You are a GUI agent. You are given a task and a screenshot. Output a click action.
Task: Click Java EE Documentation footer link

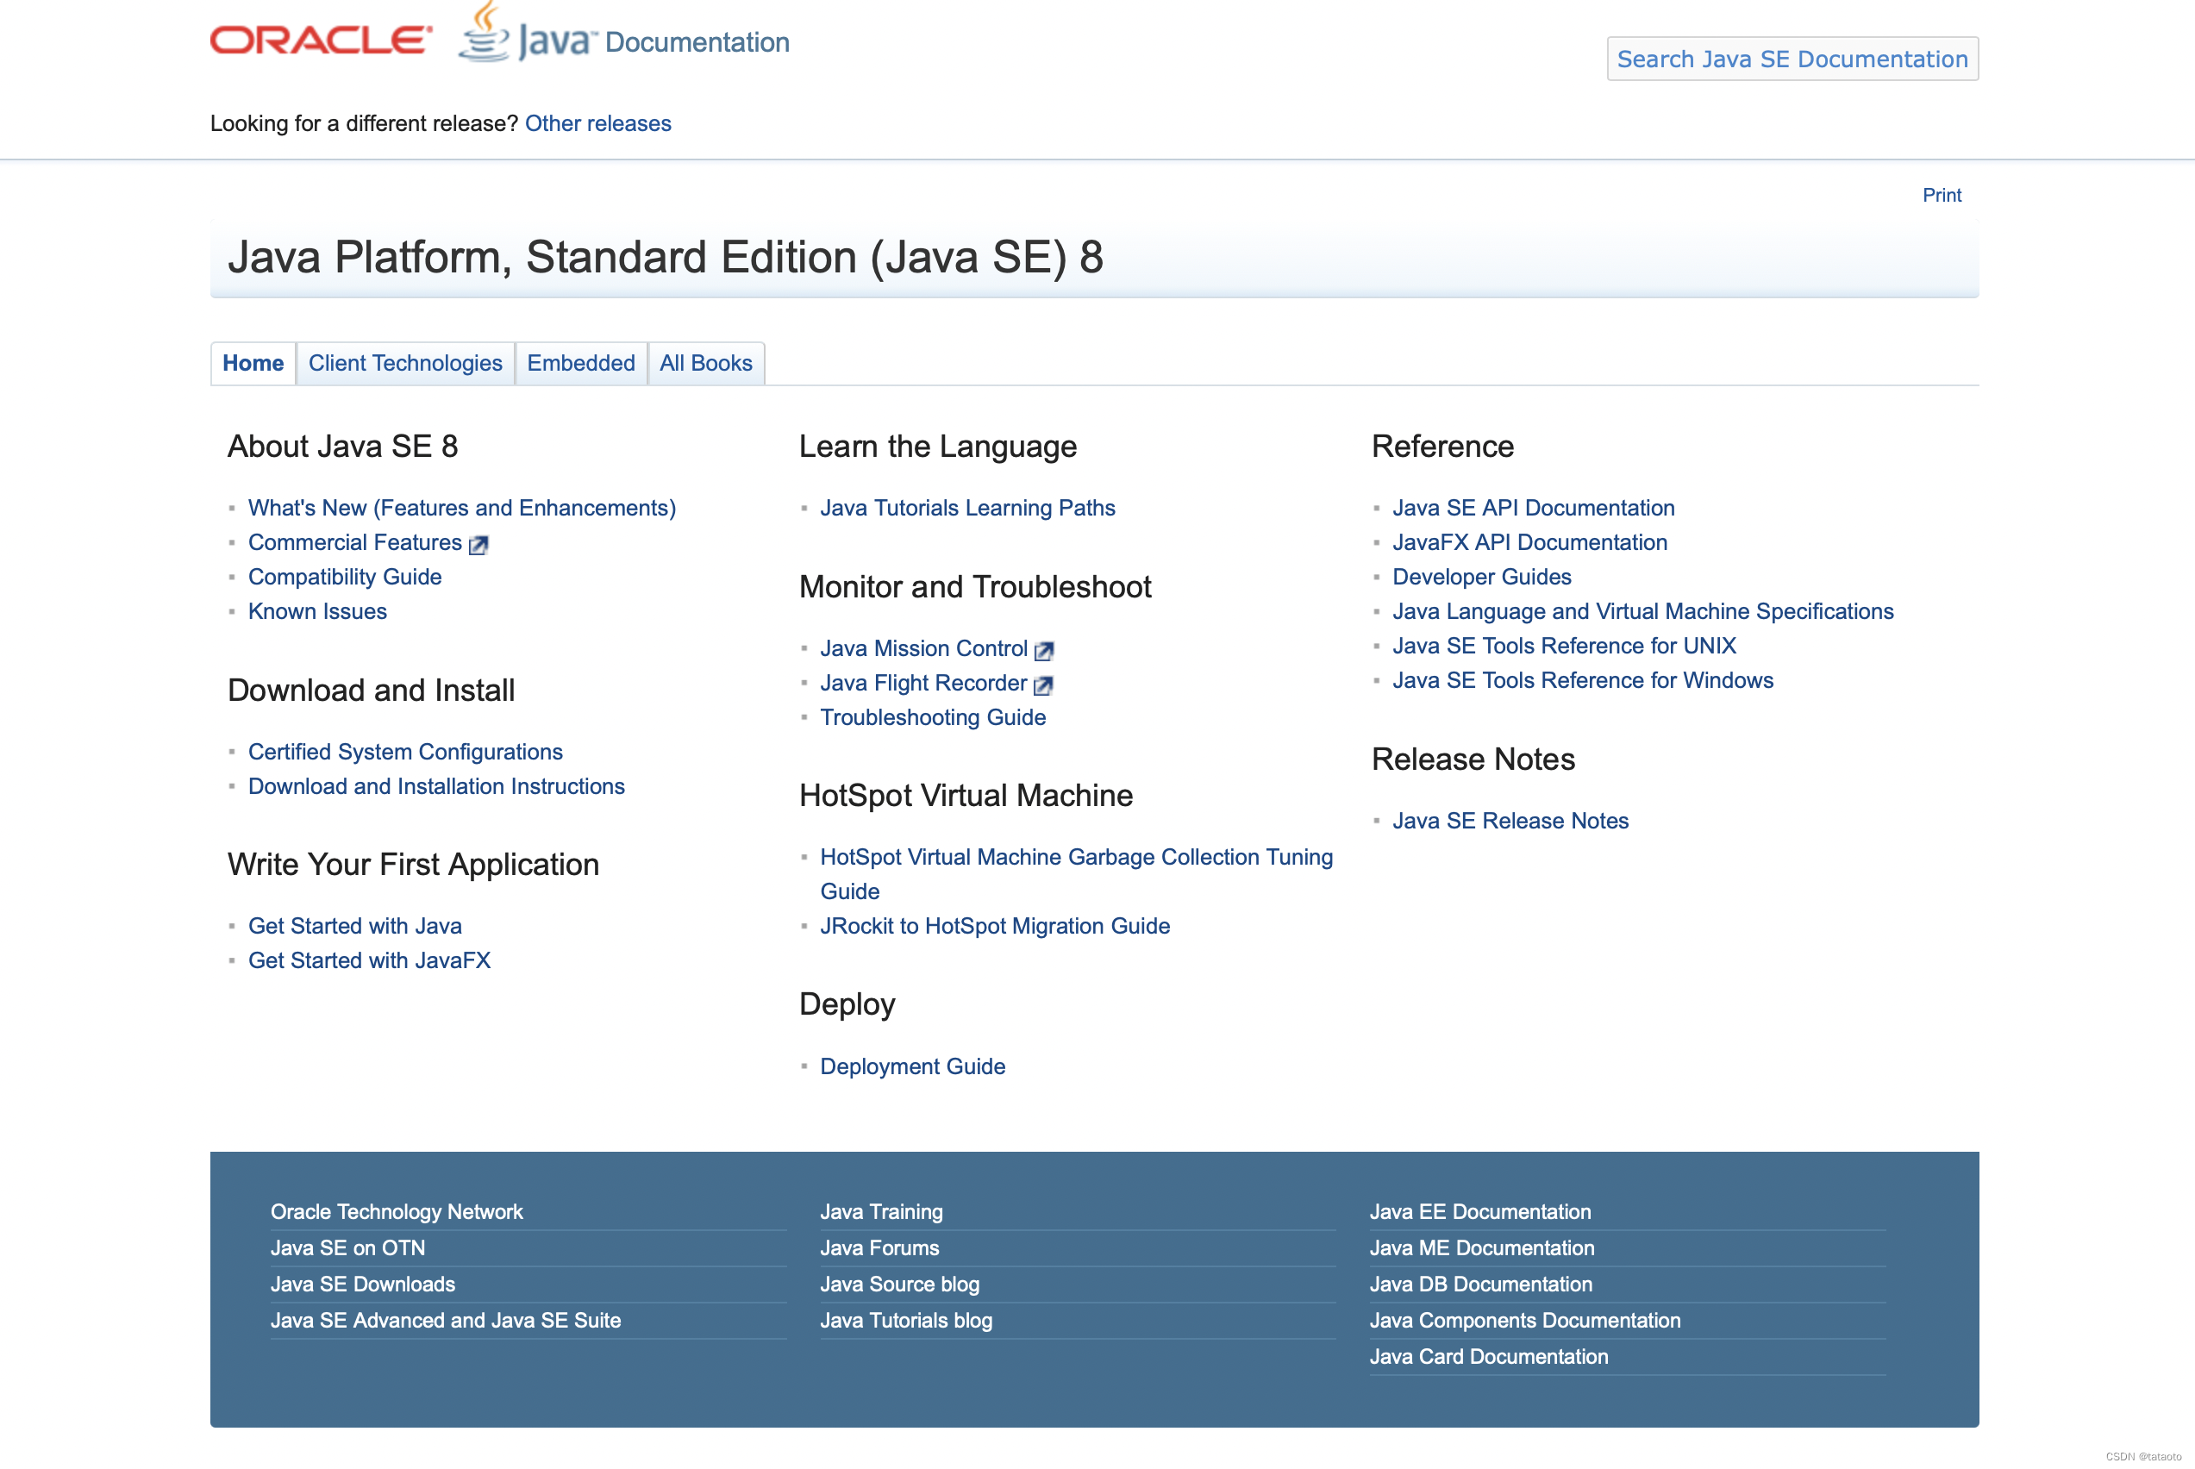pyautogui.click(x=1480, y=1212)
